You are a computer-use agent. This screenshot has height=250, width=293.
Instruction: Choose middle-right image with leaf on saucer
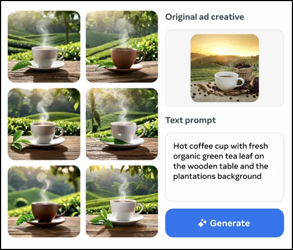coord(122,124)
